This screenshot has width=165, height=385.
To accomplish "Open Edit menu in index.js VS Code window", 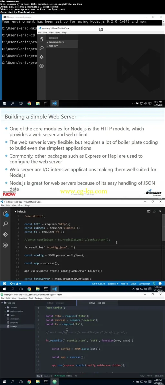I will 8,205.
